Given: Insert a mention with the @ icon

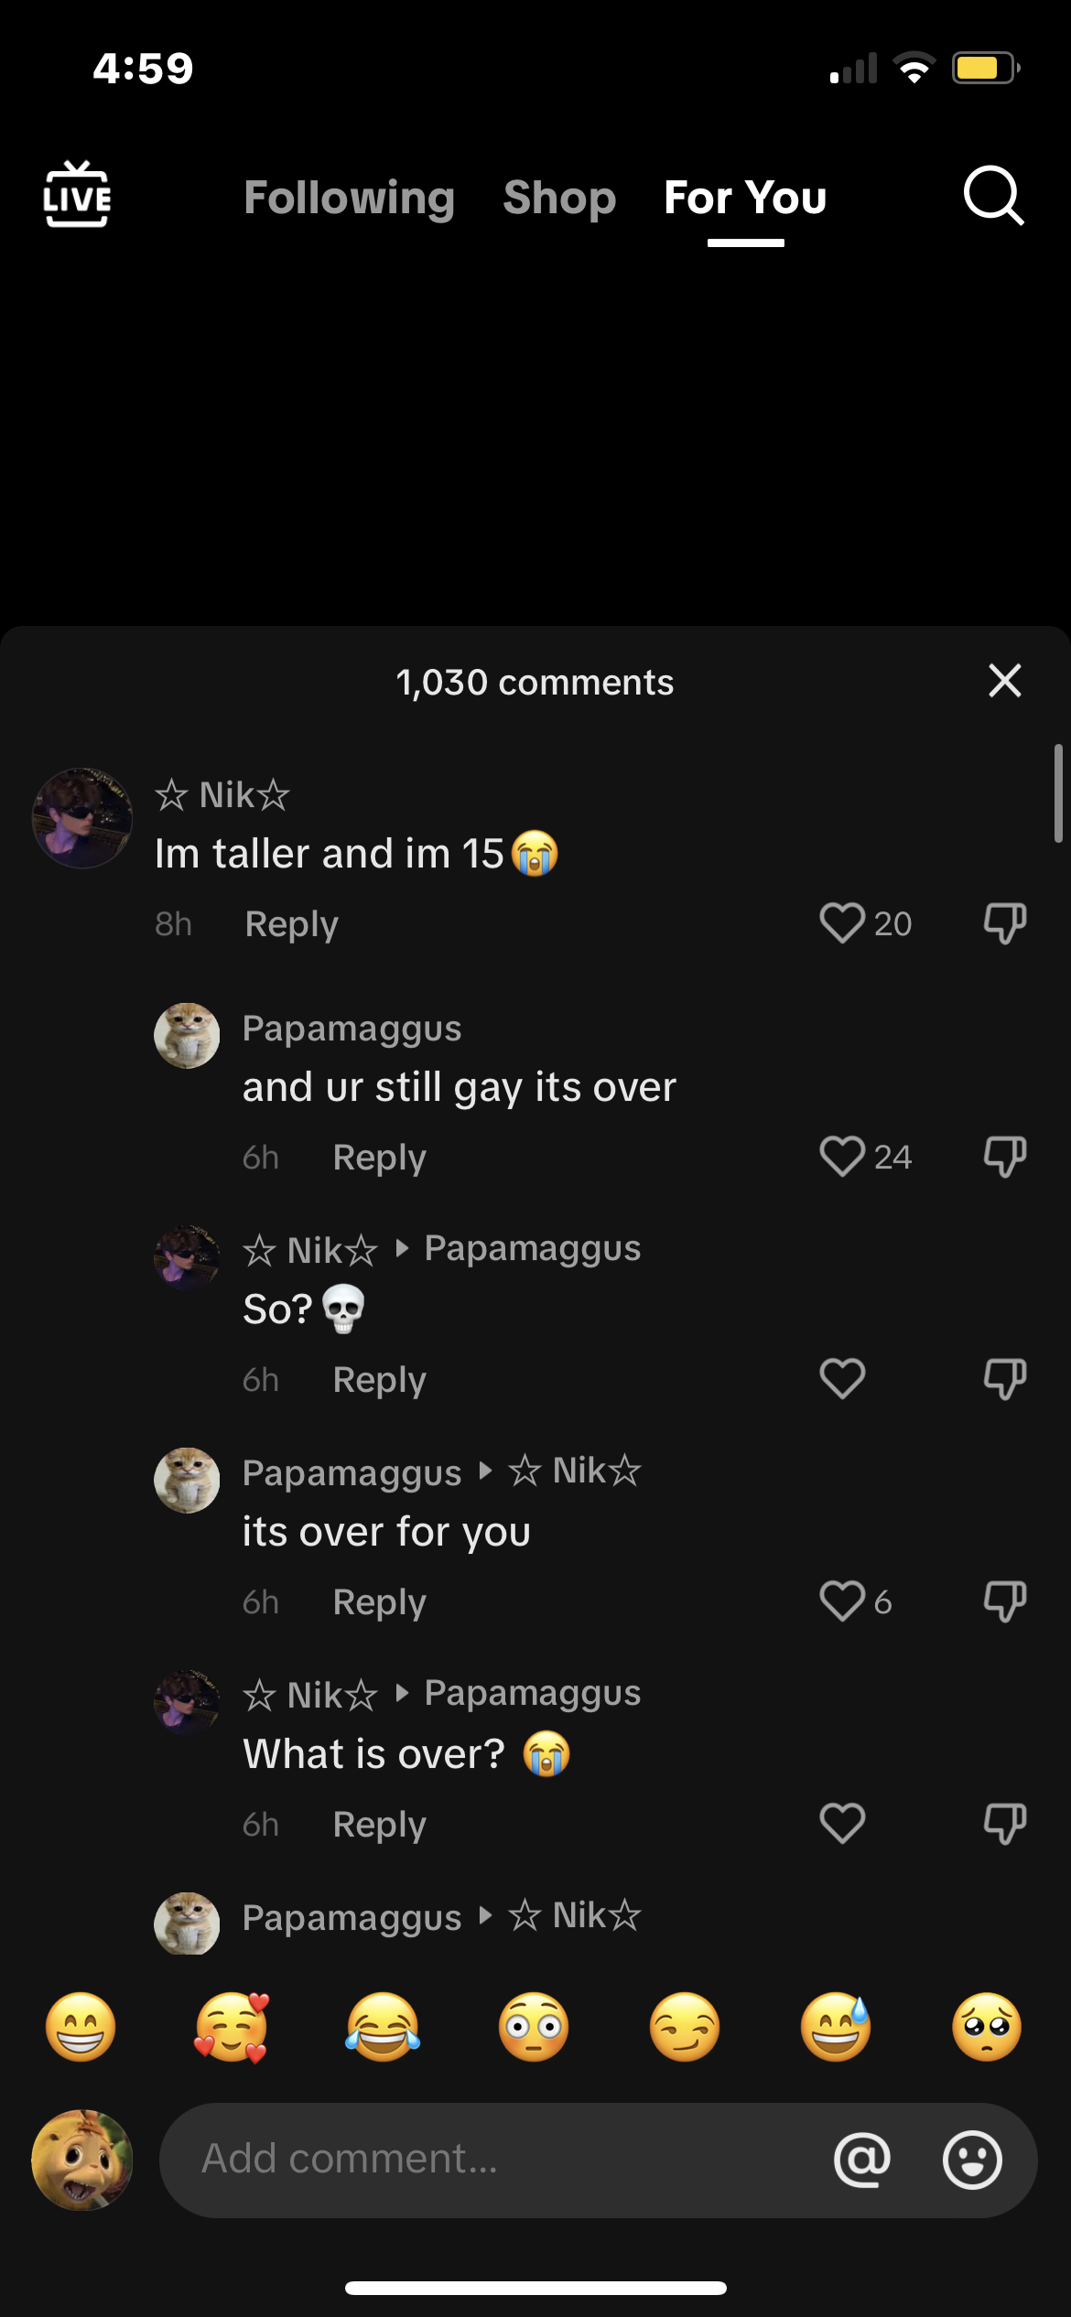Looking at the screenshot, I should pyautogui.click(x=861, y=2160).
